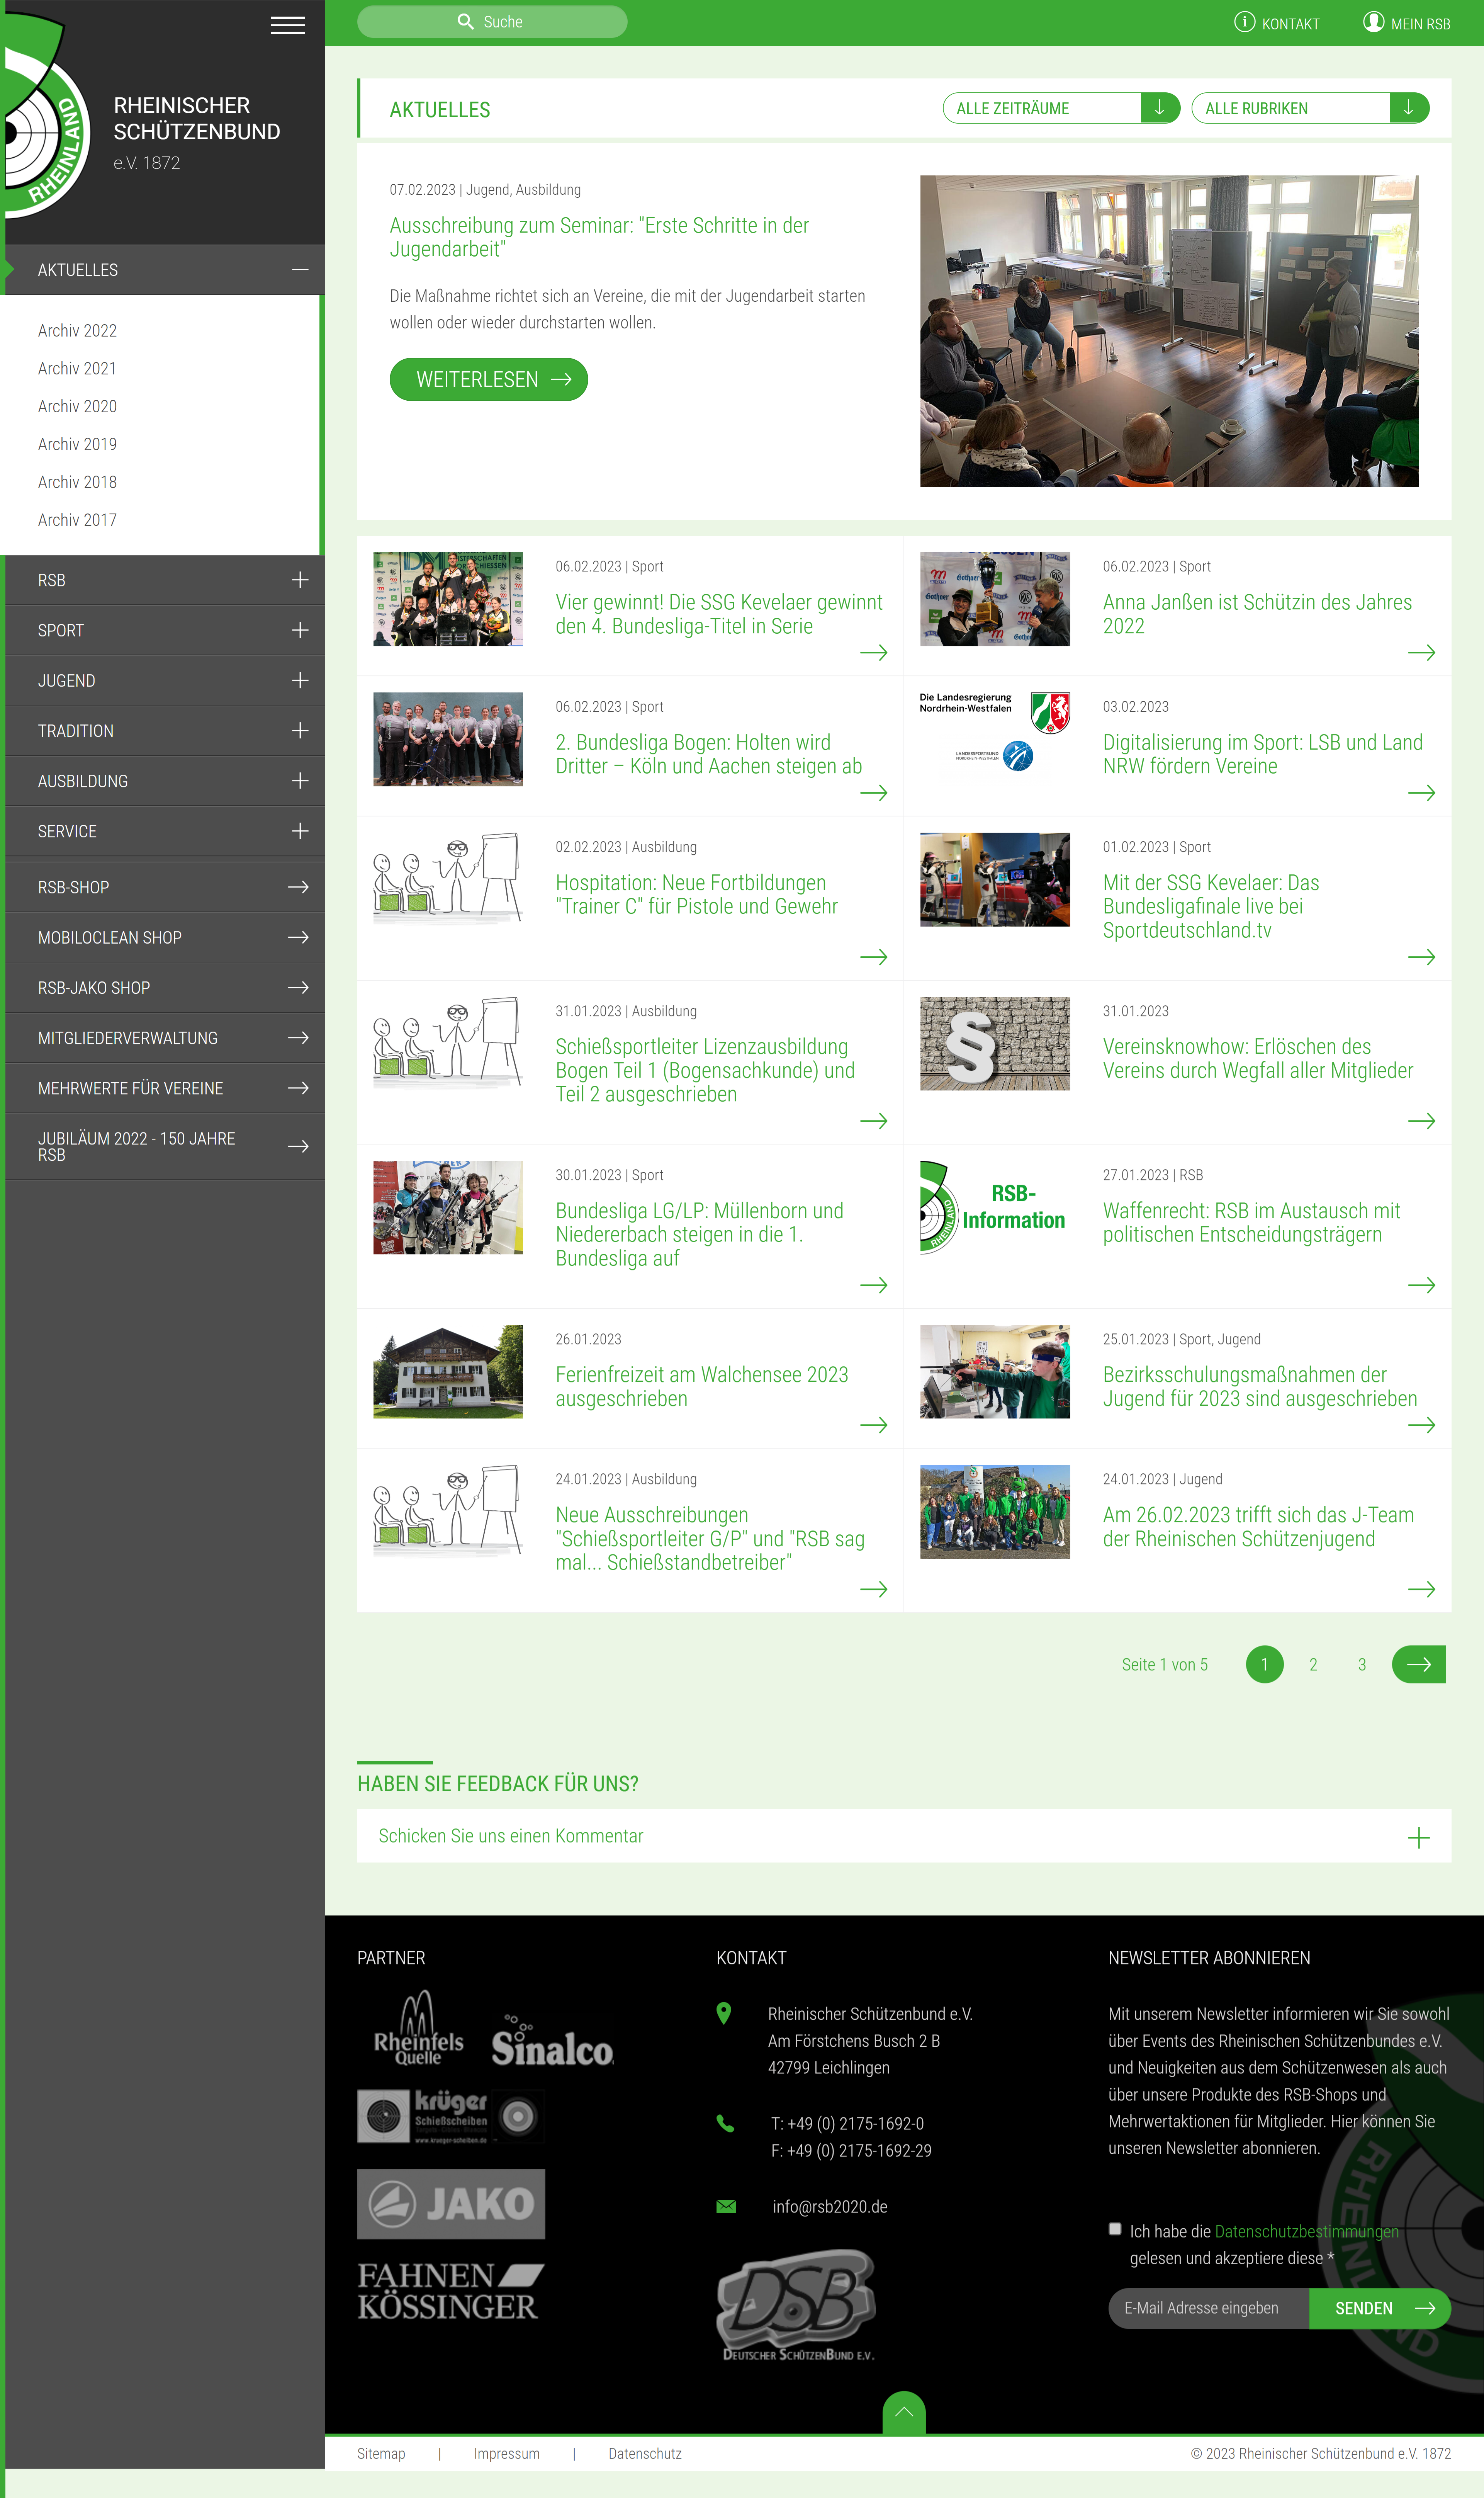Open the Alle Rubriken dropdown
Viewport: 1484px width, 2498px height.
(1310, 108)
